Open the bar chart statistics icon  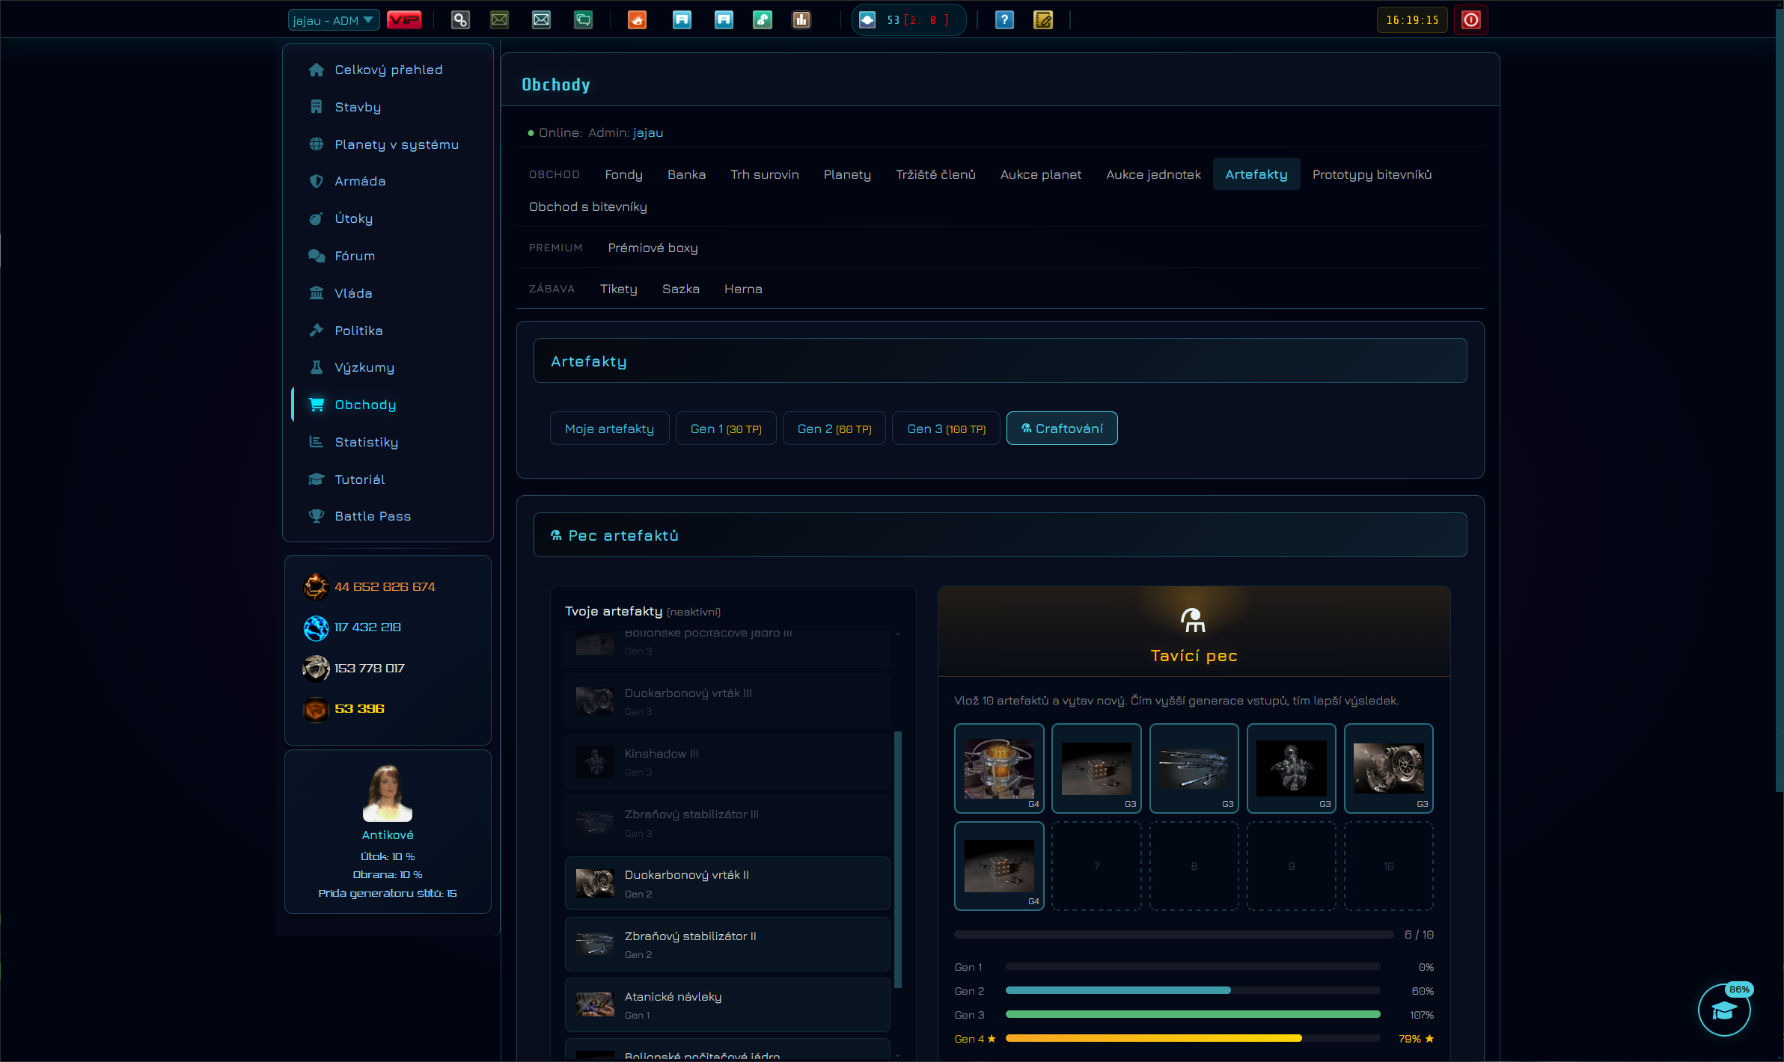coord(801,20)
